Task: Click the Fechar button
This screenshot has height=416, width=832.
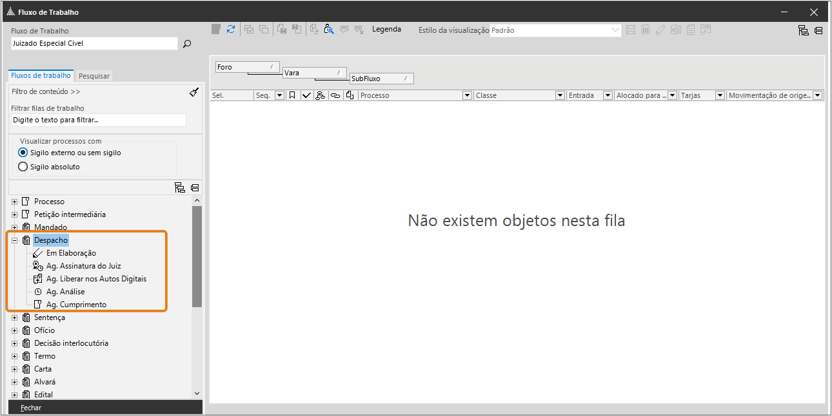Action: point(31,408)
